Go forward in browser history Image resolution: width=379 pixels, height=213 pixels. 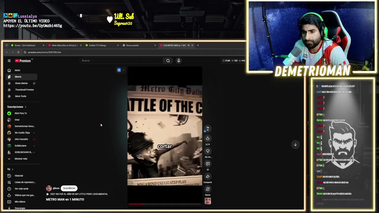coord(12,52)
